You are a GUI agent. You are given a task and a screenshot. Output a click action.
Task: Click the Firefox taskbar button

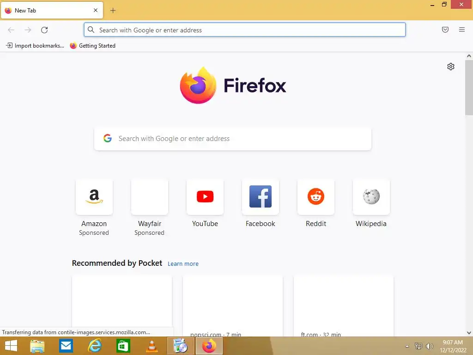click(209, 346)
